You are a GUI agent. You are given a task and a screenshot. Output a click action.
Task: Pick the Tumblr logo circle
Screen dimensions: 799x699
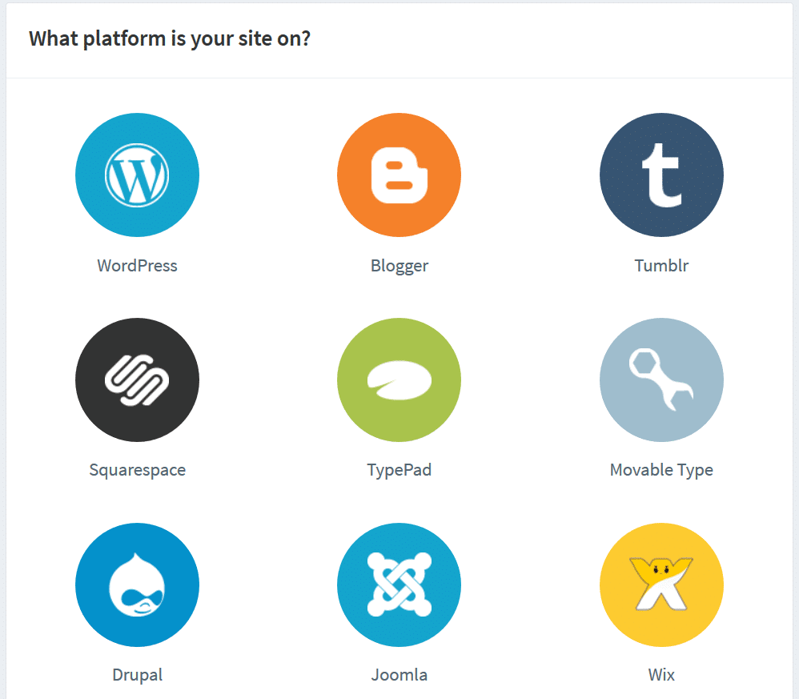pos(661,175)
